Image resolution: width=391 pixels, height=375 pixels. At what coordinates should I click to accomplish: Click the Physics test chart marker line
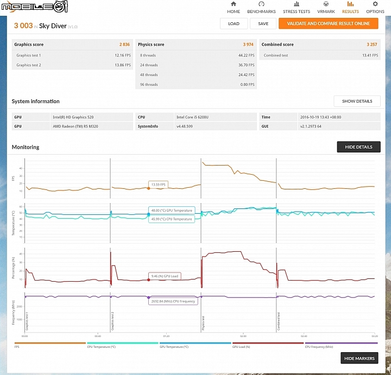click(x=201, y=245)
